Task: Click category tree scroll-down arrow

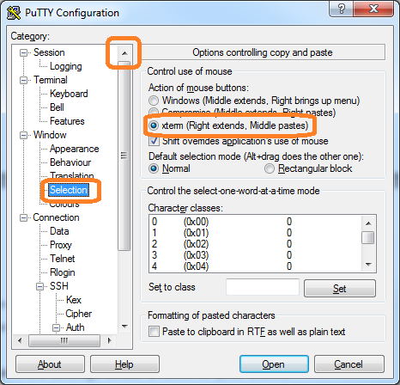Action: tap(124, 327)
